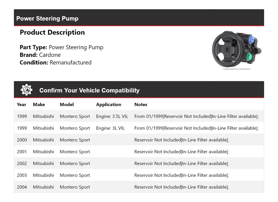Click the Make column header

click(39, 105)
